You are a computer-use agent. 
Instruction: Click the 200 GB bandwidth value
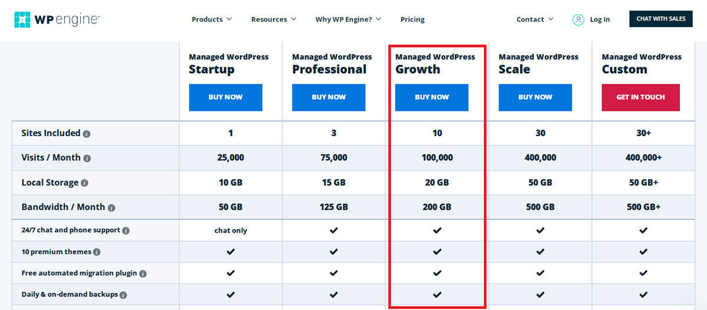437,207
